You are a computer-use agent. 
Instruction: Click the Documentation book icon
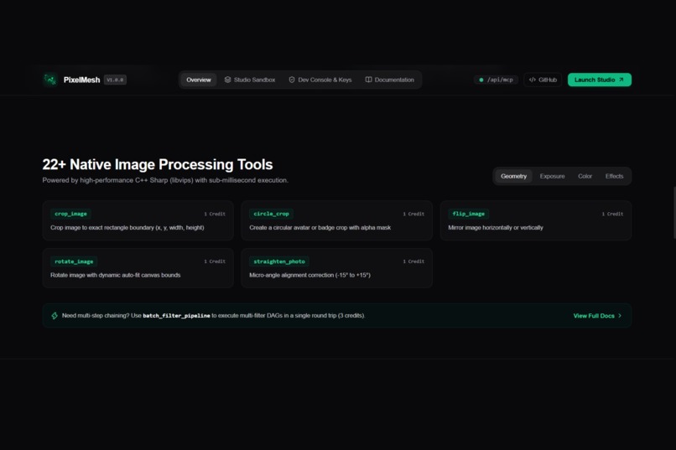coord(368,80)
